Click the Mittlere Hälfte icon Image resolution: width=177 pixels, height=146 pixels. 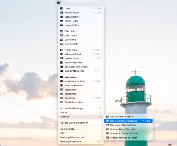62,17
